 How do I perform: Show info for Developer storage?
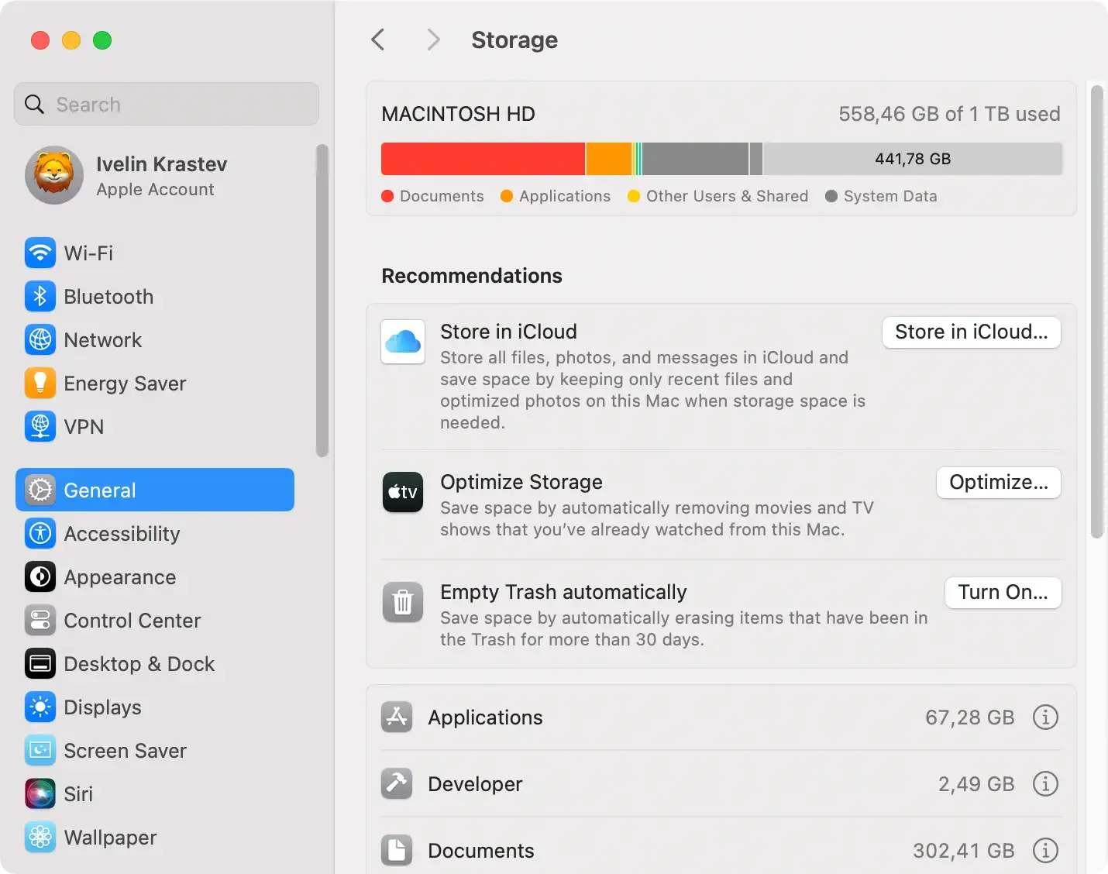[1045, 783]
